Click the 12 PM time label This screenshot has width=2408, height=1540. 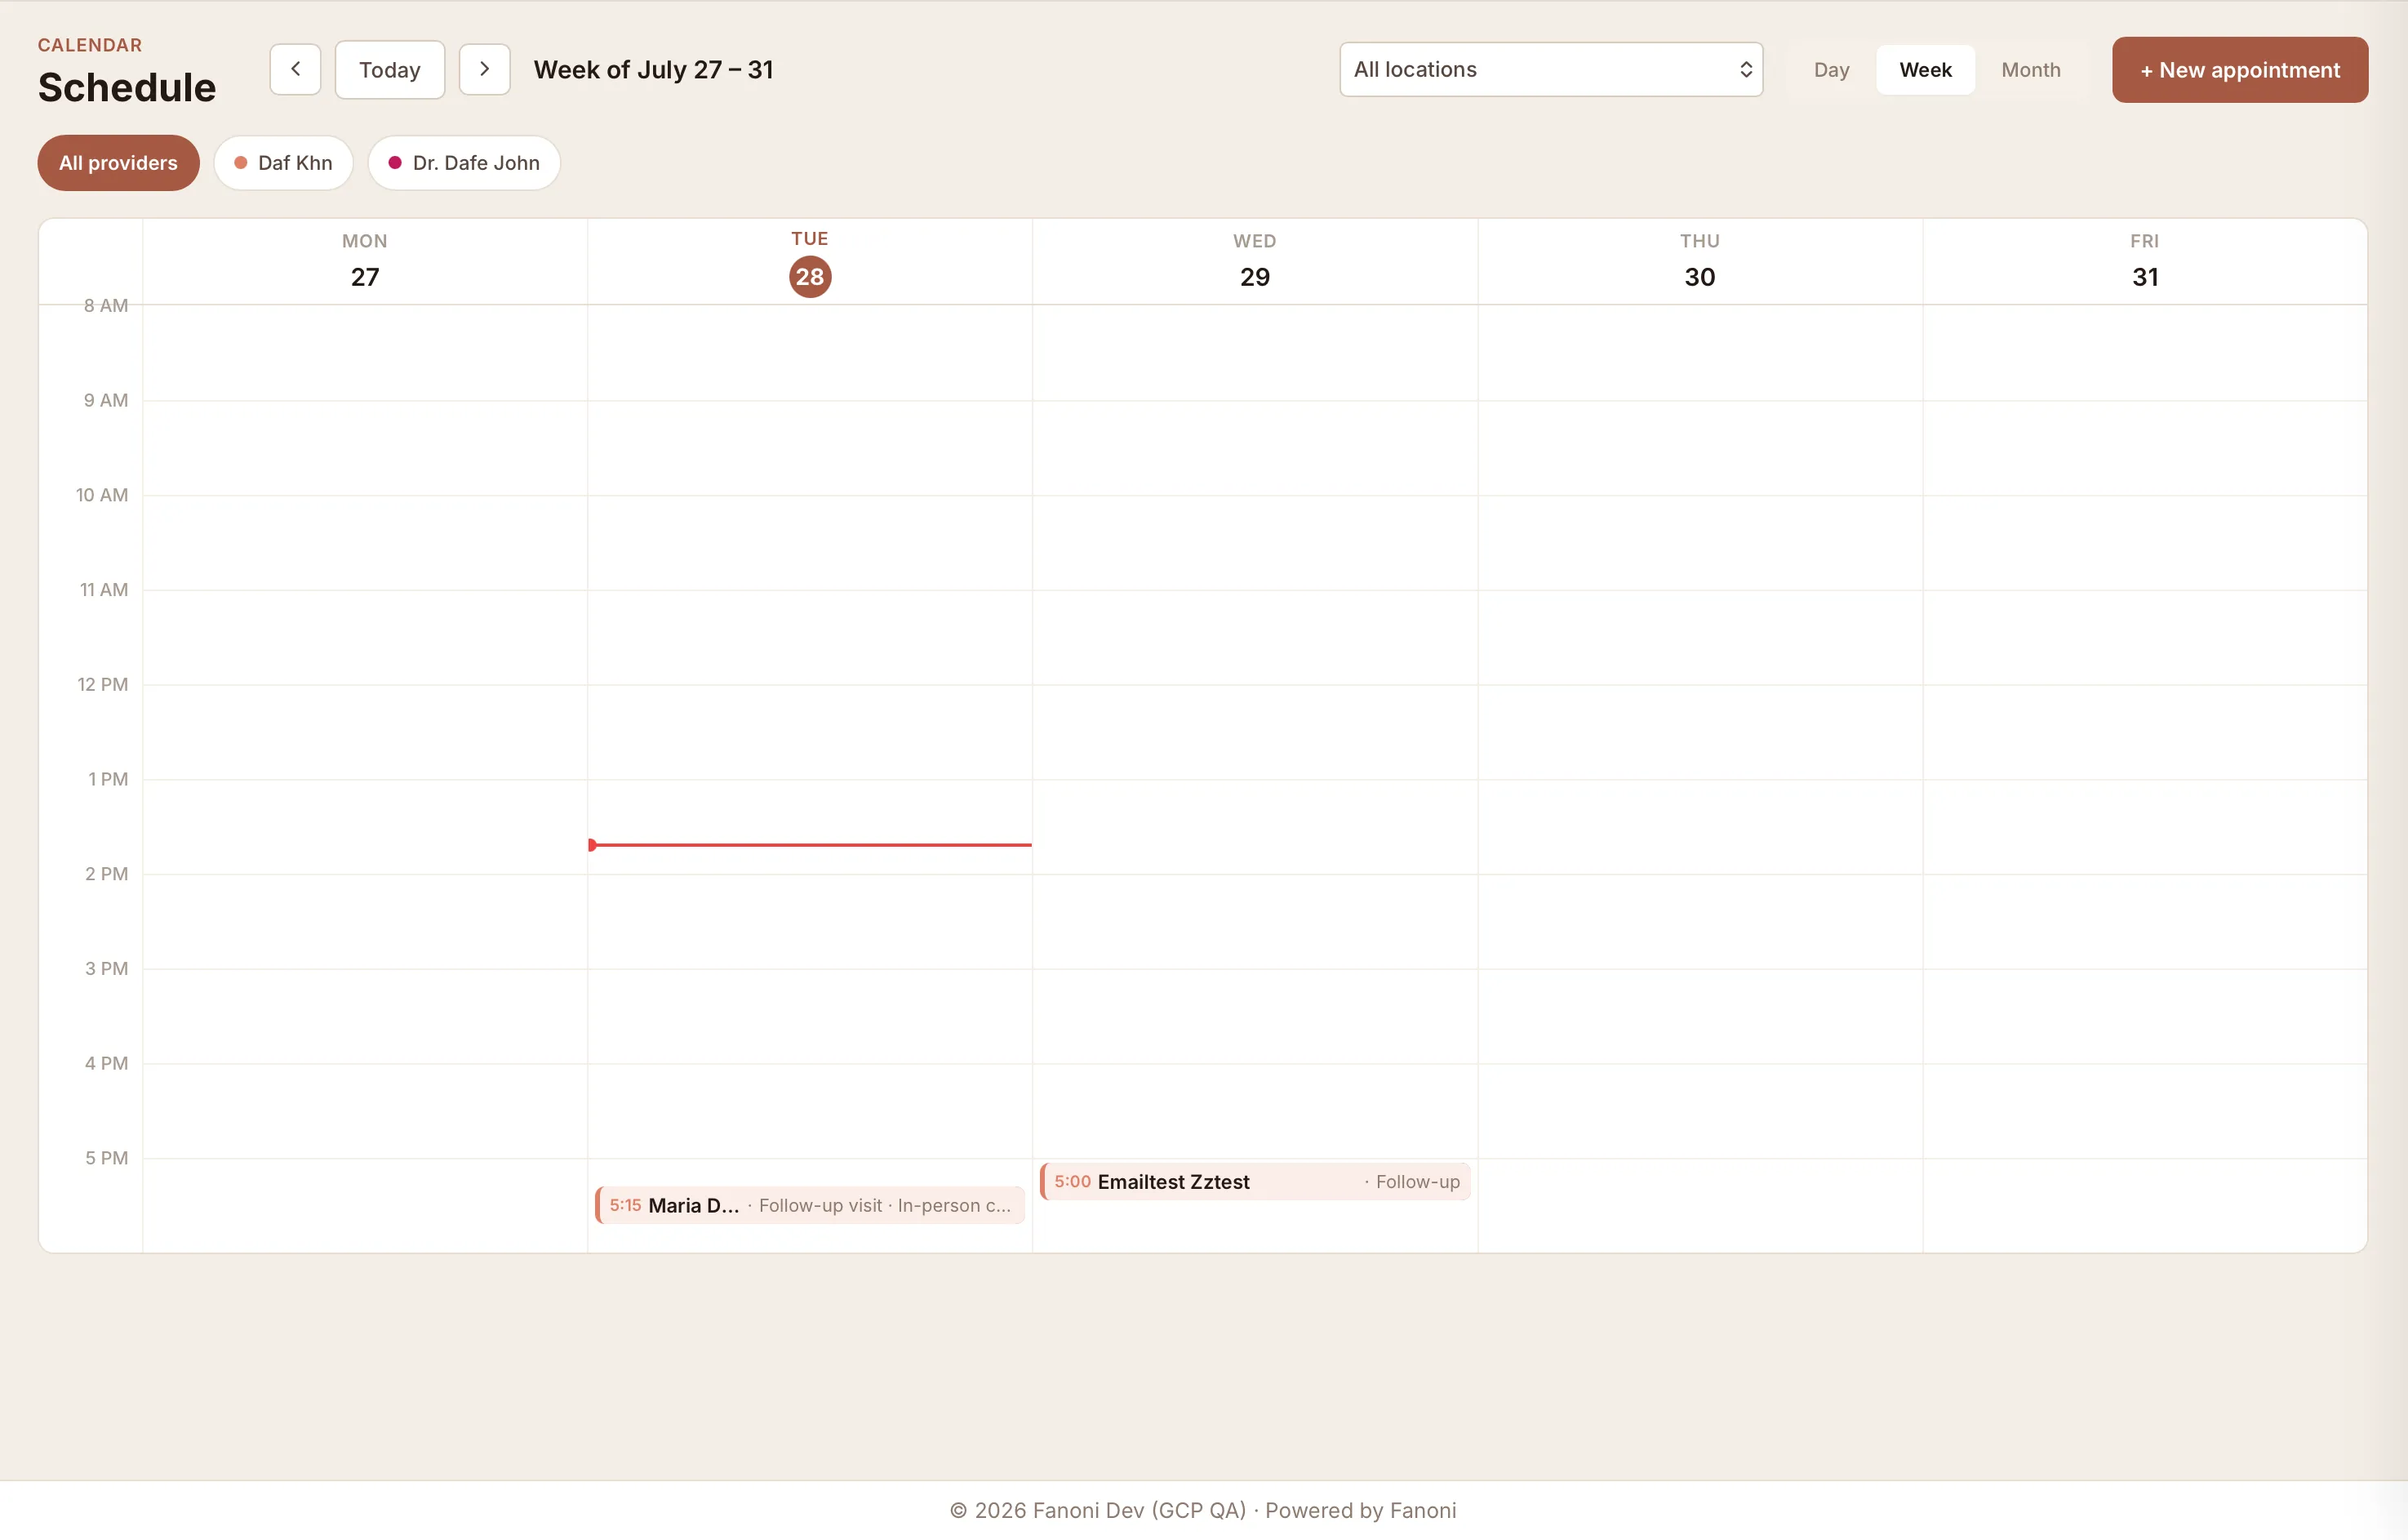click(x=103, y=684)
